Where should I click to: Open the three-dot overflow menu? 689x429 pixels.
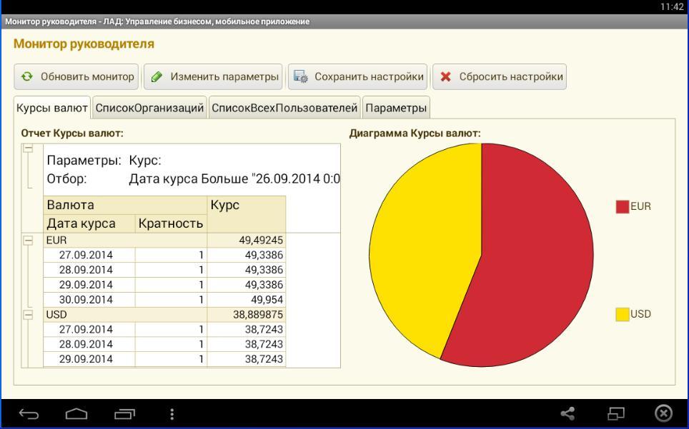(172, 413)
